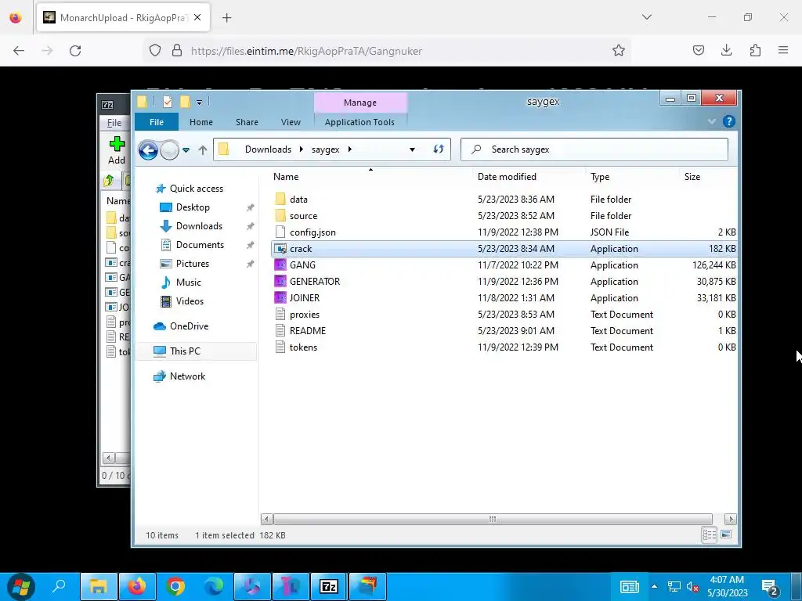
Task: Save page to Pocket icon
Action: [698, 50]
